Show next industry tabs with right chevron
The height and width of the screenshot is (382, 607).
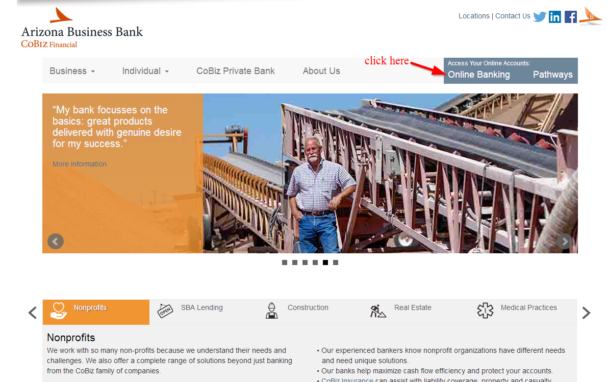[586, 313]
